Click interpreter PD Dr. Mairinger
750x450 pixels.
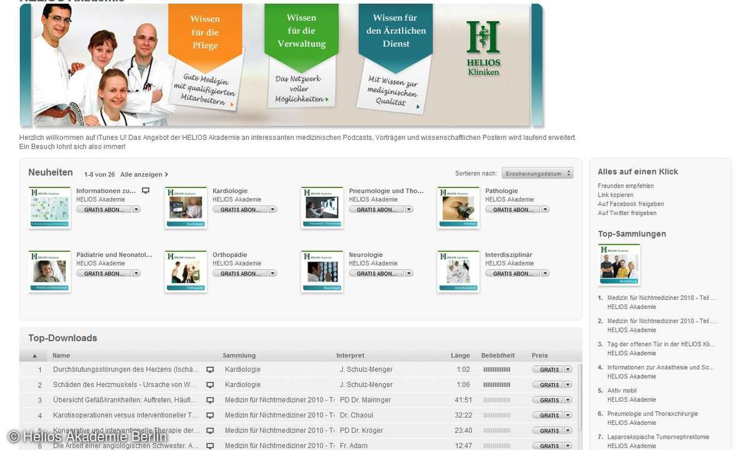click(x=366, y=400)
